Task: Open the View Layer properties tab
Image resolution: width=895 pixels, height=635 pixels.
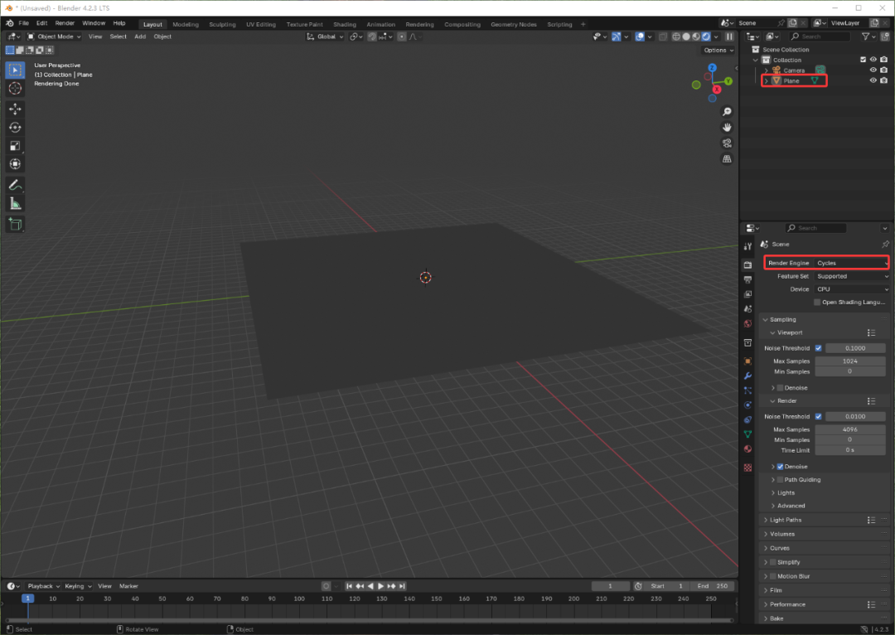Action: (x=747, y=294)
